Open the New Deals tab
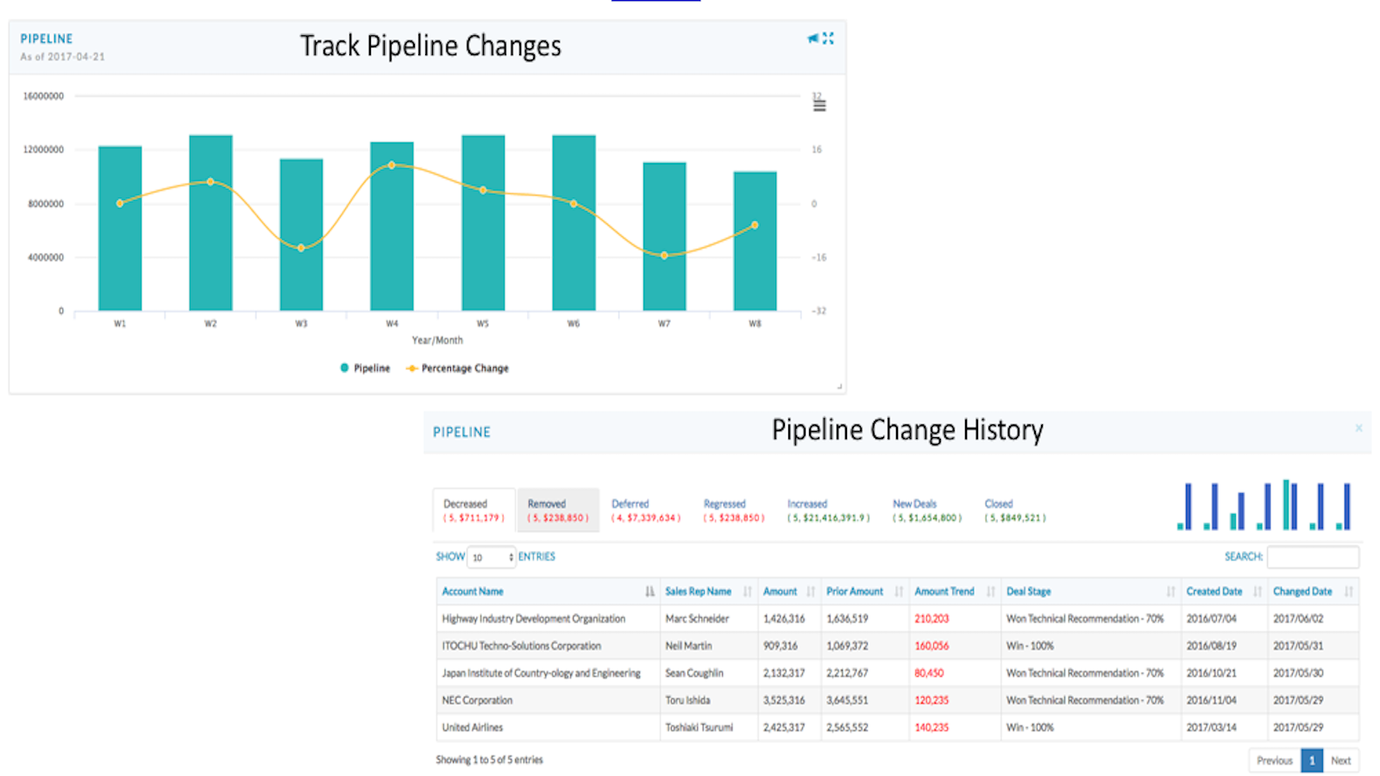This screenshot has width=1380, height=776. point(927,510)
